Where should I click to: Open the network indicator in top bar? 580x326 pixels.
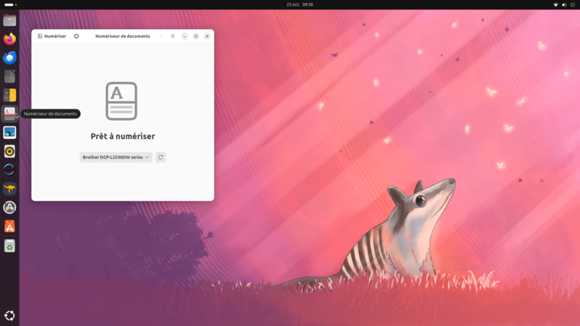pos(555,5)
